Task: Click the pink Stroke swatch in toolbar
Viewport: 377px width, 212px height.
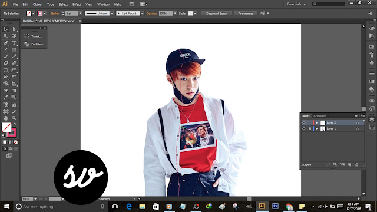Action: click(12, 132)
